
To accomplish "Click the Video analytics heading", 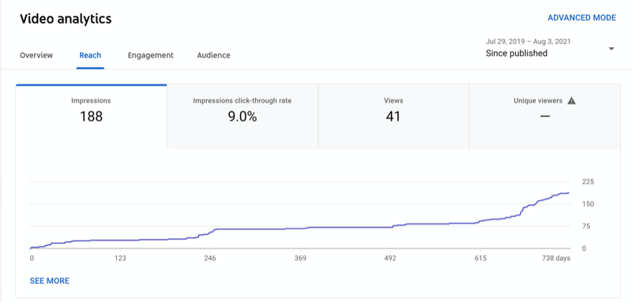I will pos(66,18).
